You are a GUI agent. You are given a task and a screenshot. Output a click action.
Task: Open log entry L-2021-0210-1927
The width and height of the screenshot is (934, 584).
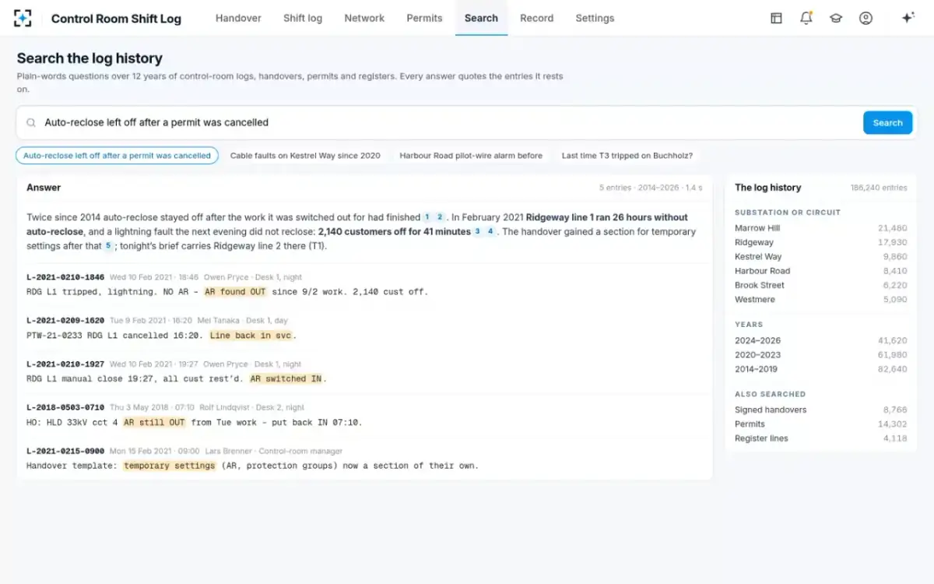(65, 364)
